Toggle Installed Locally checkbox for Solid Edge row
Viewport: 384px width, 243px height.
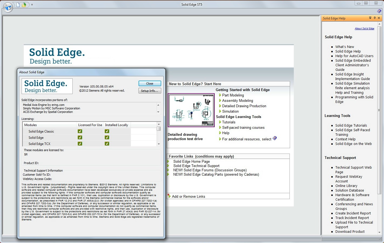click(107, 137)
